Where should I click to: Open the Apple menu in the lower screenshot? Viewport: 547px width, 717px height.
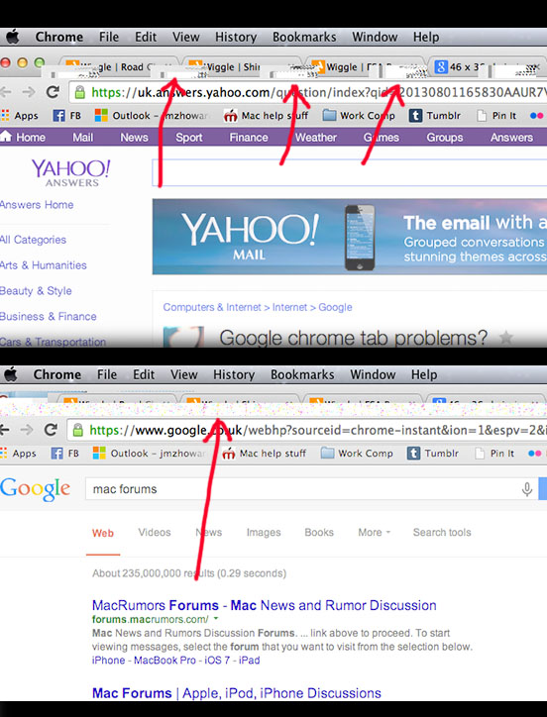point(11,374)
